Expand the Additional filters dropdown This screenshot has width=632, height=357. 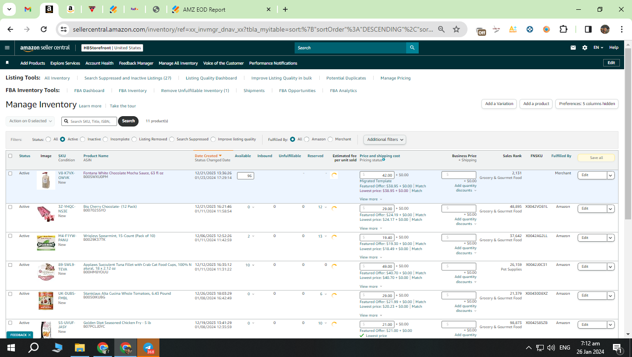385,139
